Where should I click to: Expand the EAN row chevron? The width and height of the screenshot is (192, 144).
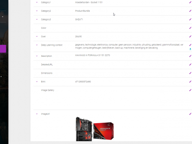coord(37,82)
